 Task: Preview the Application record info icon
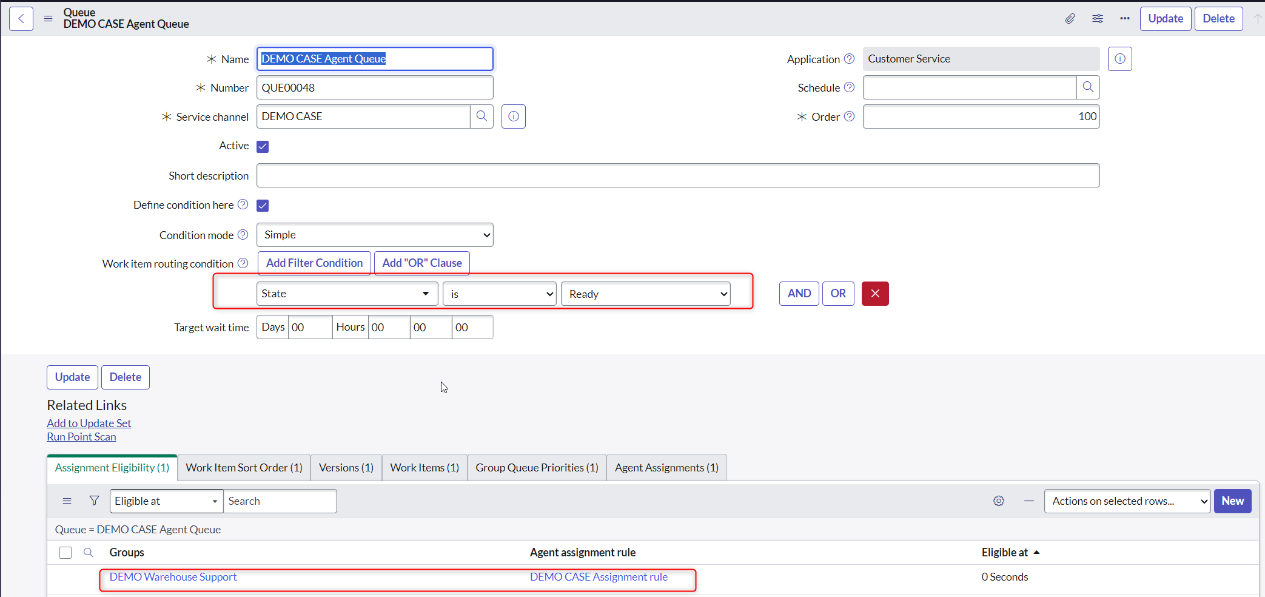1120,59
